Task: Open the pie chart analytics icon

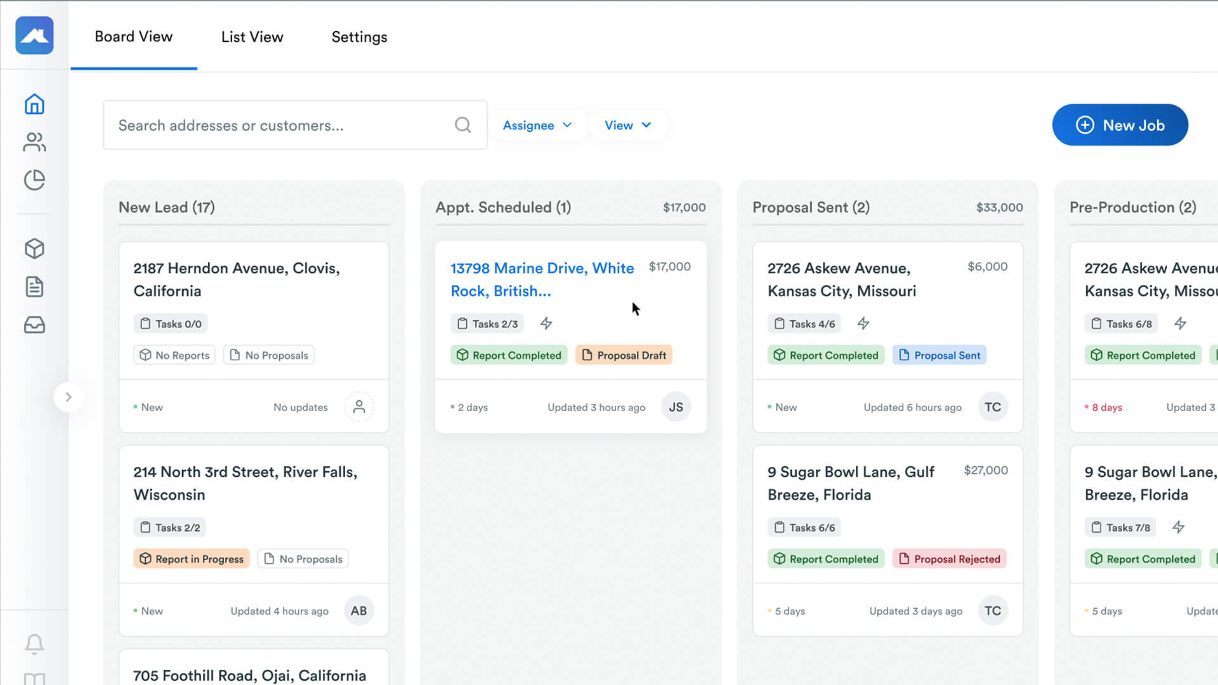Action: click(x=34, y=180)
